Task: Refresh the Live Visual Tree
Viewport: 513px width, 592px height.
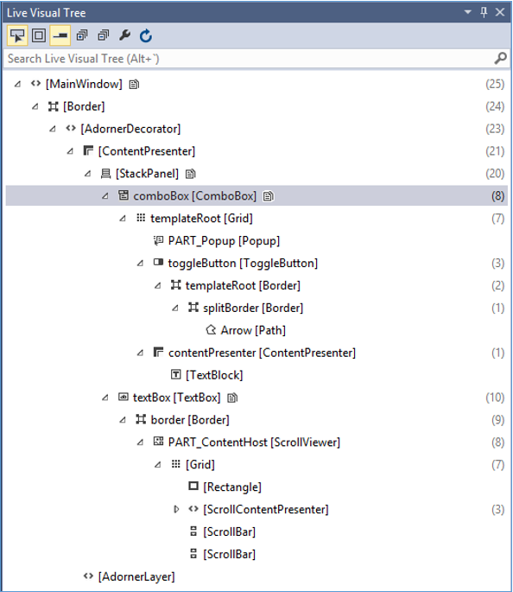Action: coord(146,36)
